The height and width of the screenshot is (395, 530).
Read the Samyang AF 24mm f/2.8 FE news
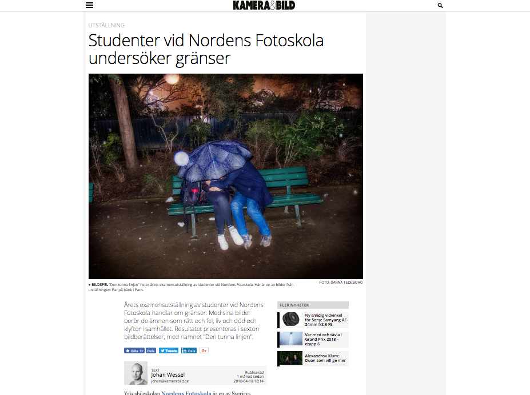click(x=325, y=320)
